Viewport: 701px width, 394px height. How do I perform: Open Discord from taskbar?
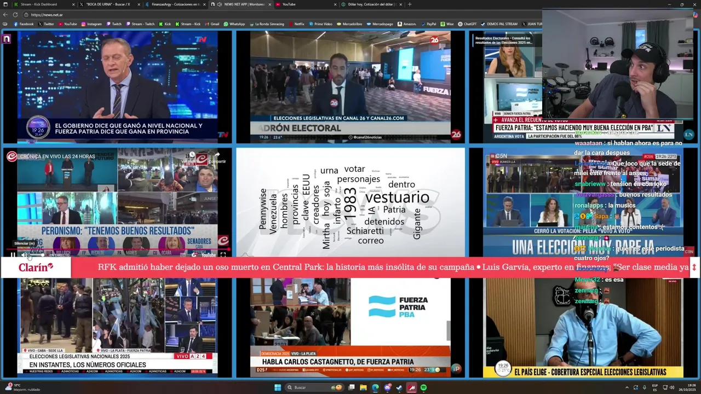pos(387,387)
